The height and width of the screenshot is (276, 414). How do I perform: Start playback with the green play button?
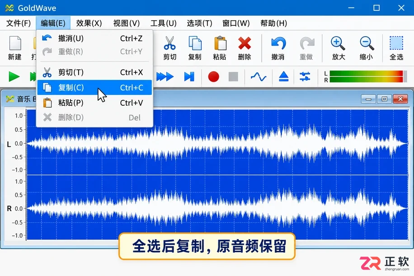[14, 76]
